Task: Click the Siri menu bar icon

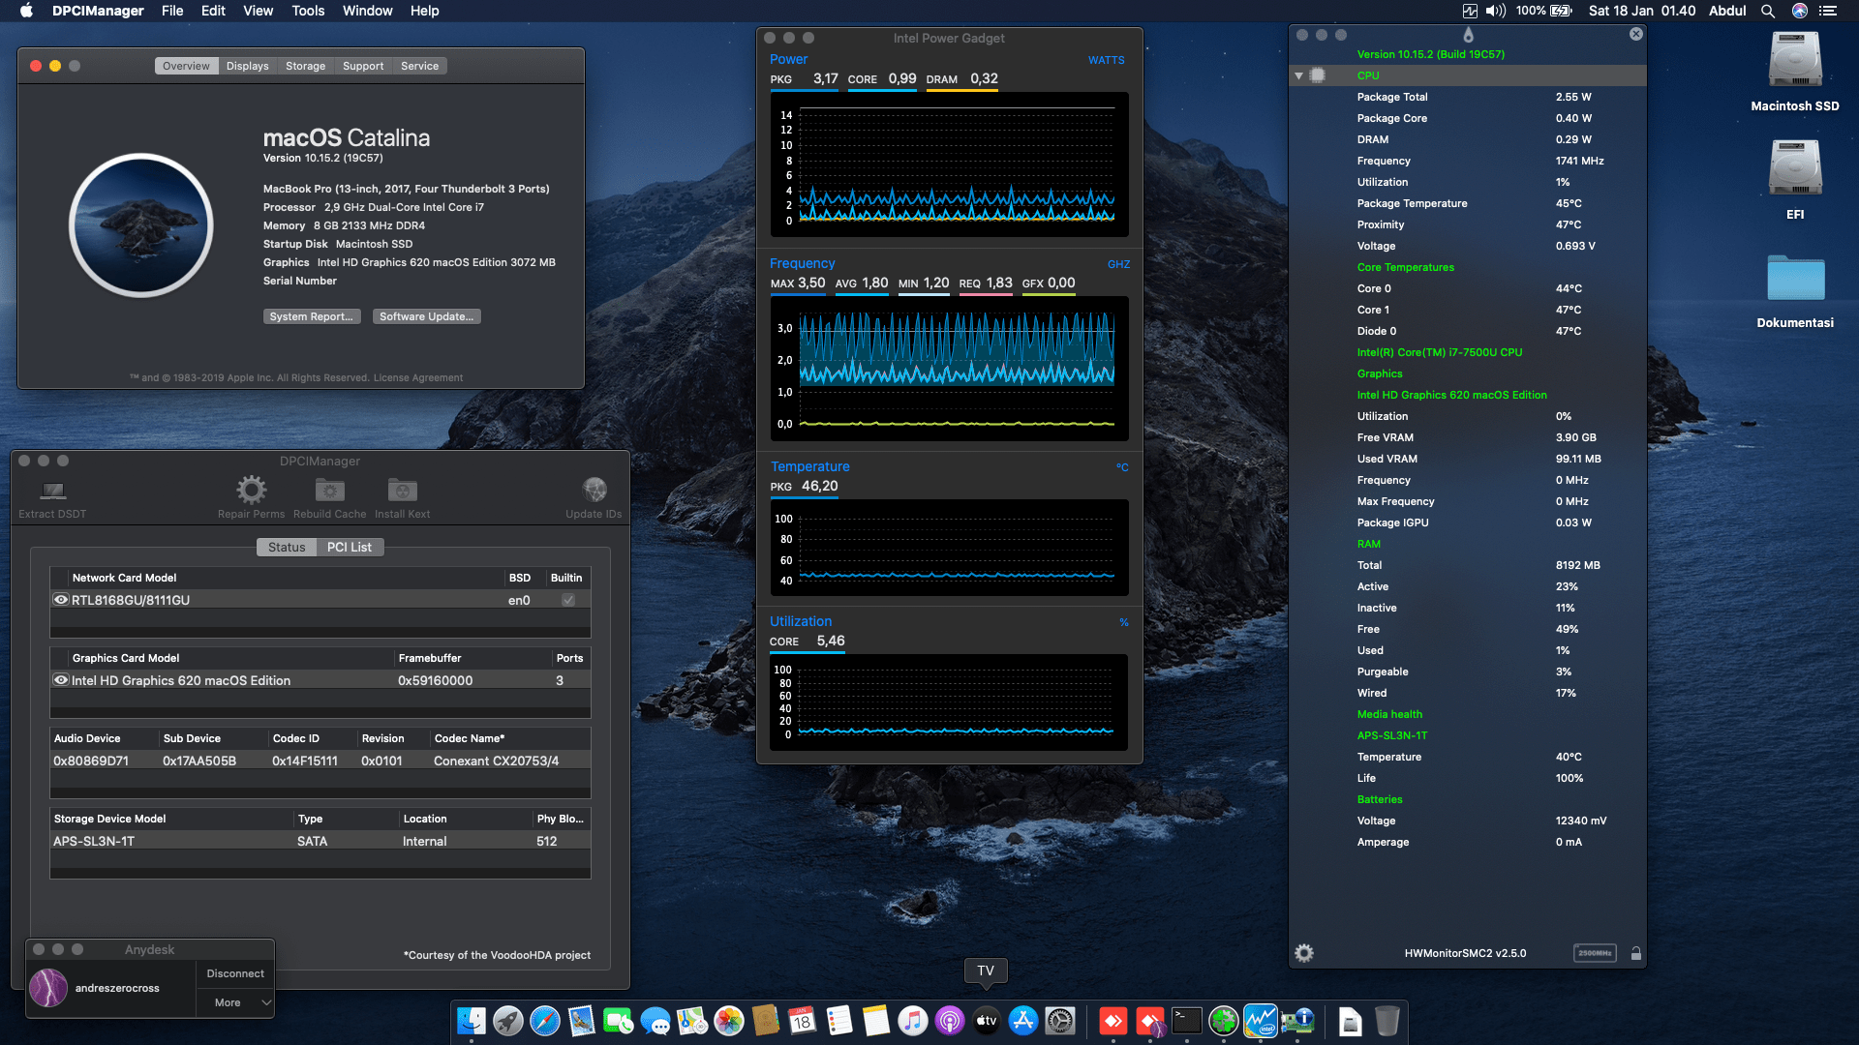Action: point(1800,11)
